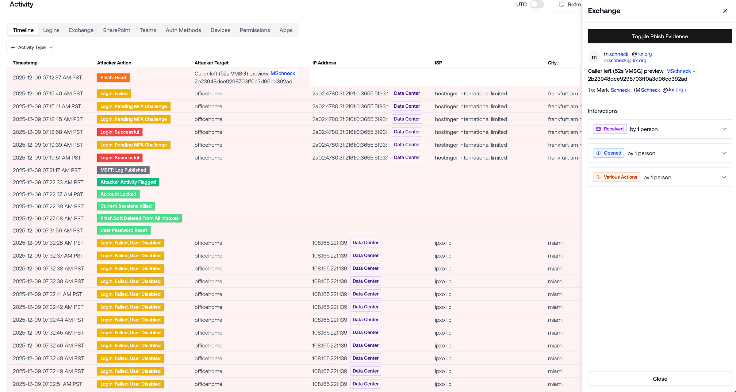Expand the Various Actions interactions row
This screenshot has width=736, height=392.
click(724, 177)
